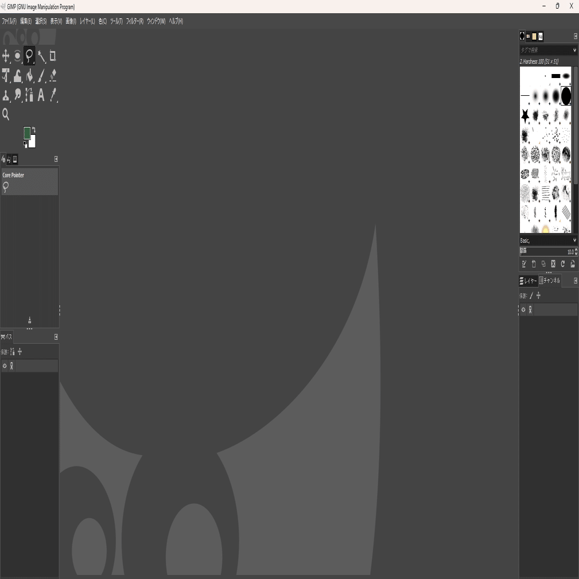Select the Paintbrush tool
This screenshot has height=579, width=579.
coord(41,76)
